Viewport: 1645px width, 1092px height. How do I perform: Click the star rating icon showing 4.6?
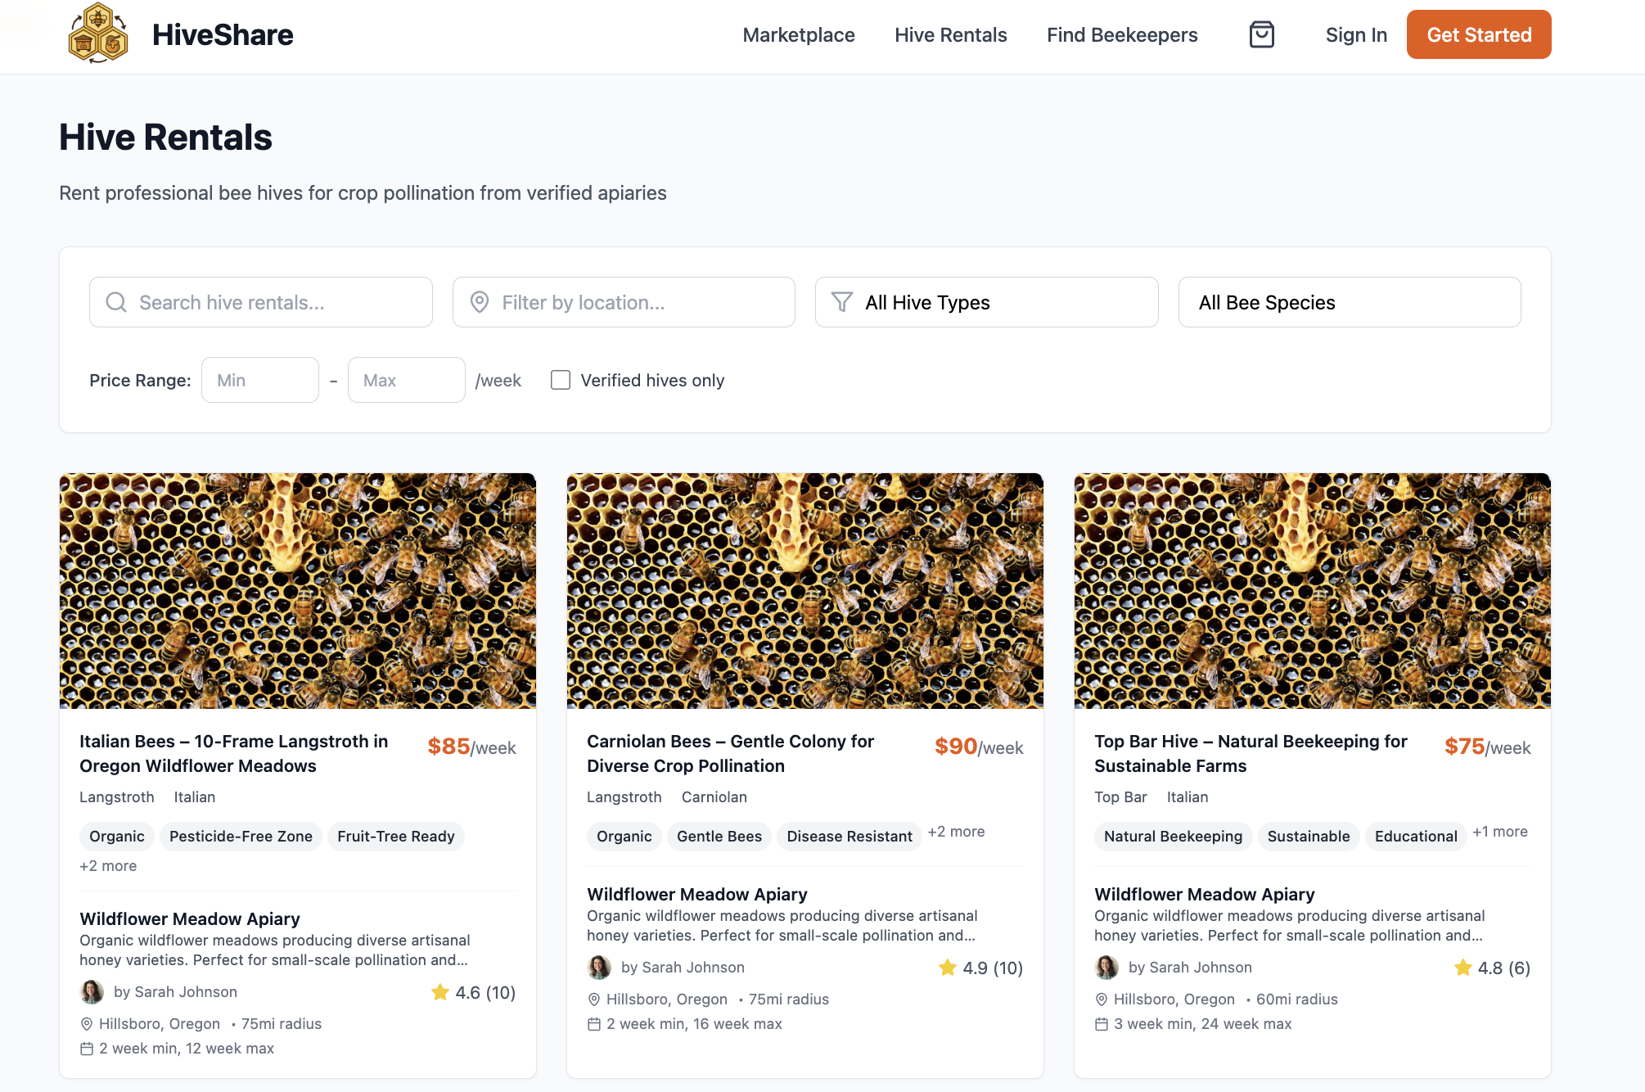click(x=440, y=992)
